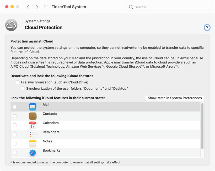The image size is (215, 171).
Task: Click the Calendars app icon
Action: (x=33, y=125)
